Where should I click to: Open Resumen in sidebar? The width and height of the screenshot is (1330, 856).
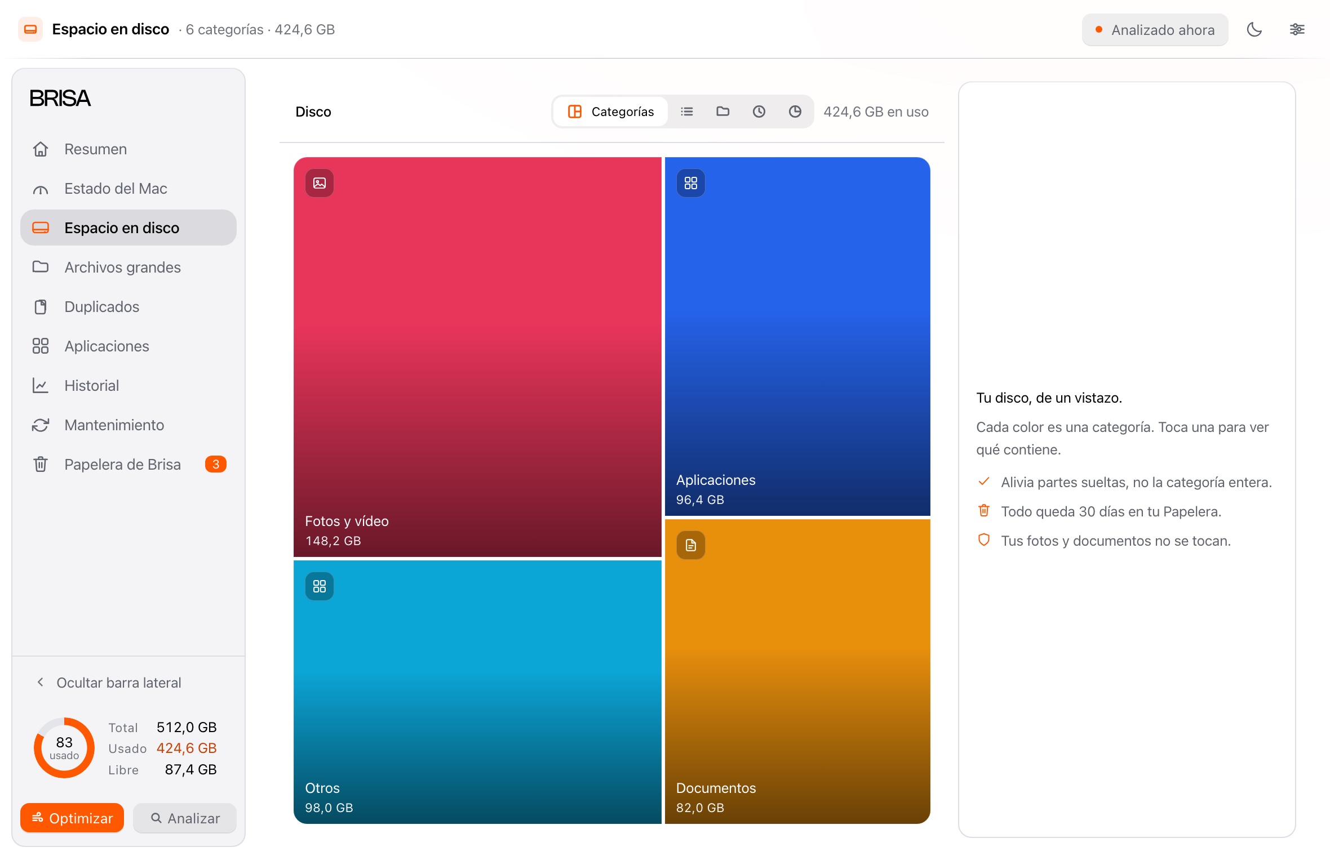click(128, 149)
